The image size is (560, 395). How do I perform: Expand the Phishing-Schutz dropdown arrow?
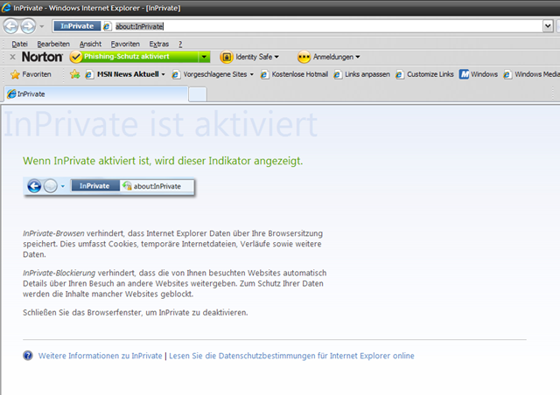pos(204,57)
